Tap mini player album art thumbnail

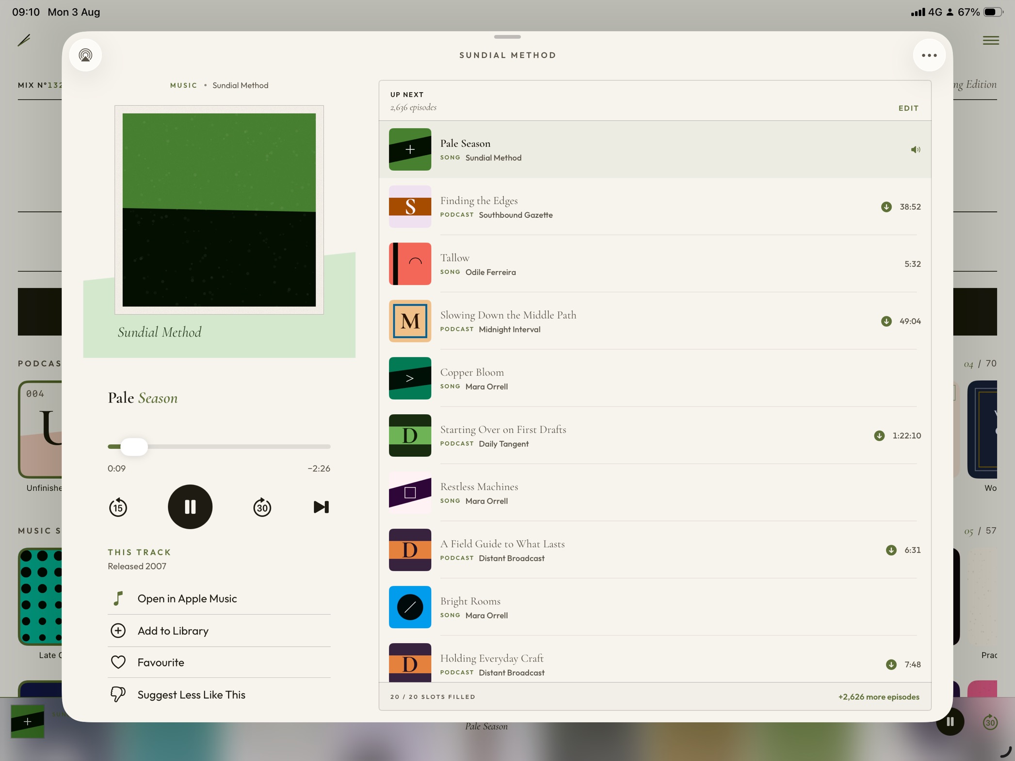(28, 722)
